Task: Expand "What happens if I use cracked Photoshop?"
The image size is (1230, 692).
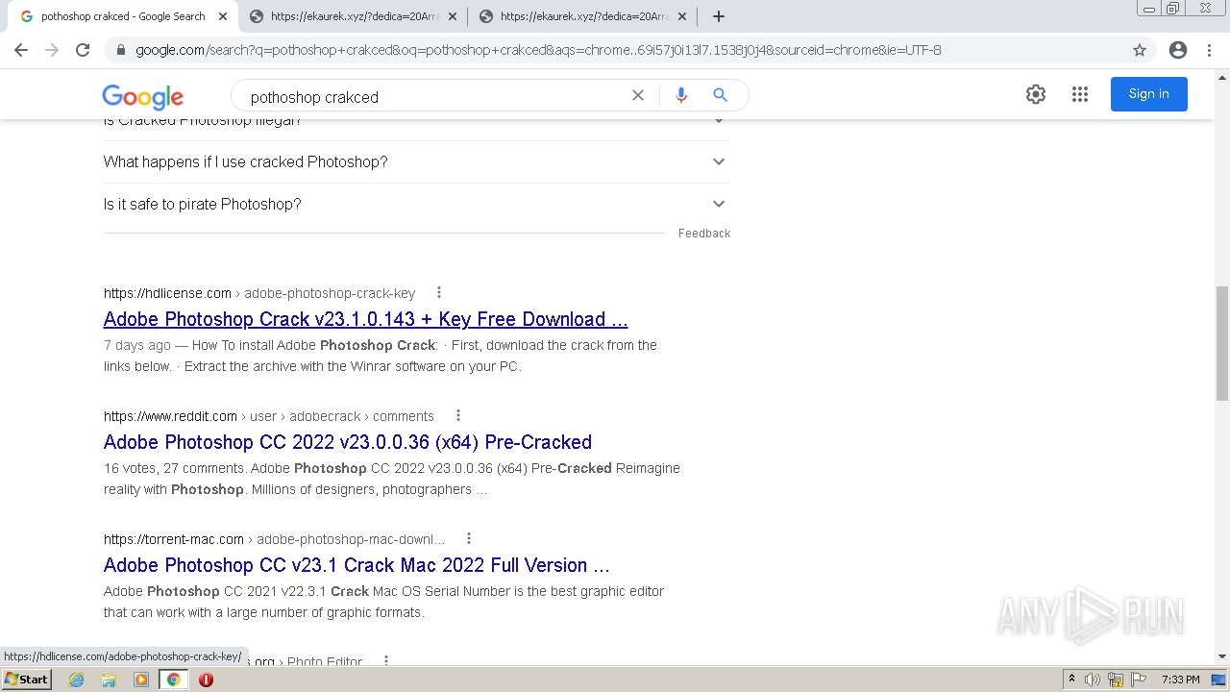Action: coord(417,161)
